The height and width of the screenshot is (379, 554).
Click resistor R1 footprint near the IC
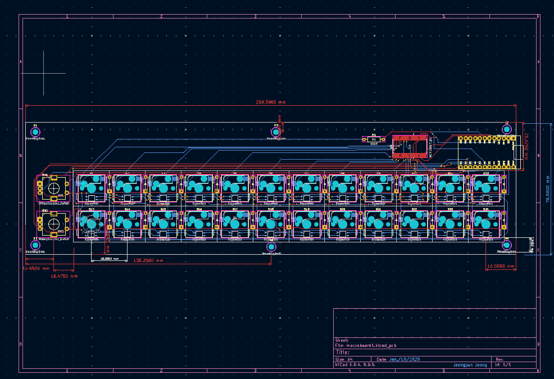[373, 139]
